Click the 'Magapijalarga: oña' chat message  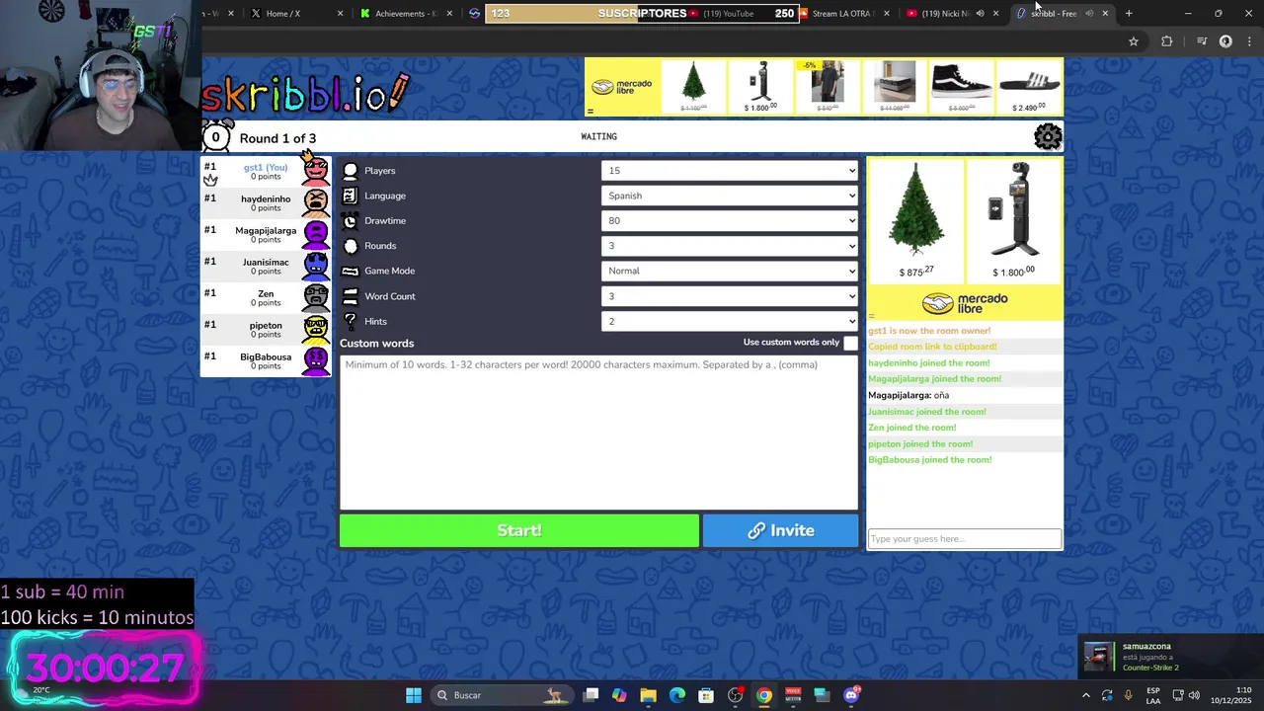pyautogui.click(x=908, y=395)
